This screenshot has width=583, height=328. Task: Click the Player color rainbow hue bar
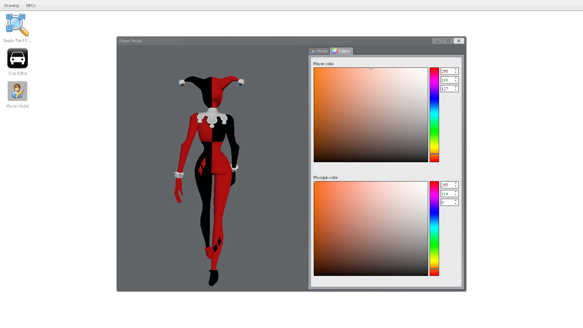(434, 110)
